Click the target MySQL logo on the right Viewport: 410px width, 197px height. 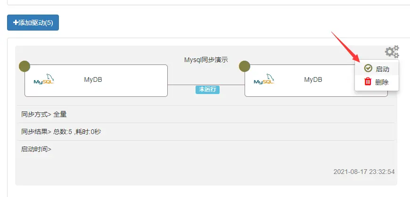[x=264, y=79]
